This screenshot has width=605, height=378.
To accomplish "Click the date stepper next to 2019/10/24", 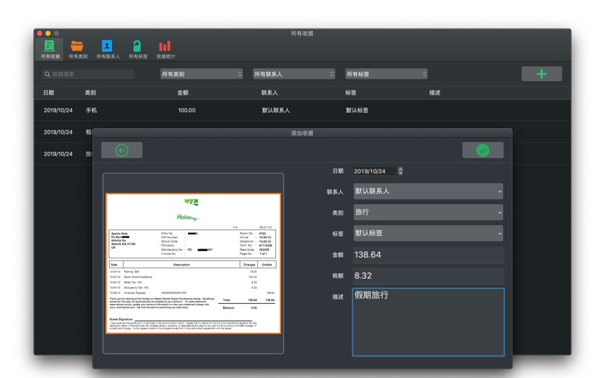I will point(400,172).
